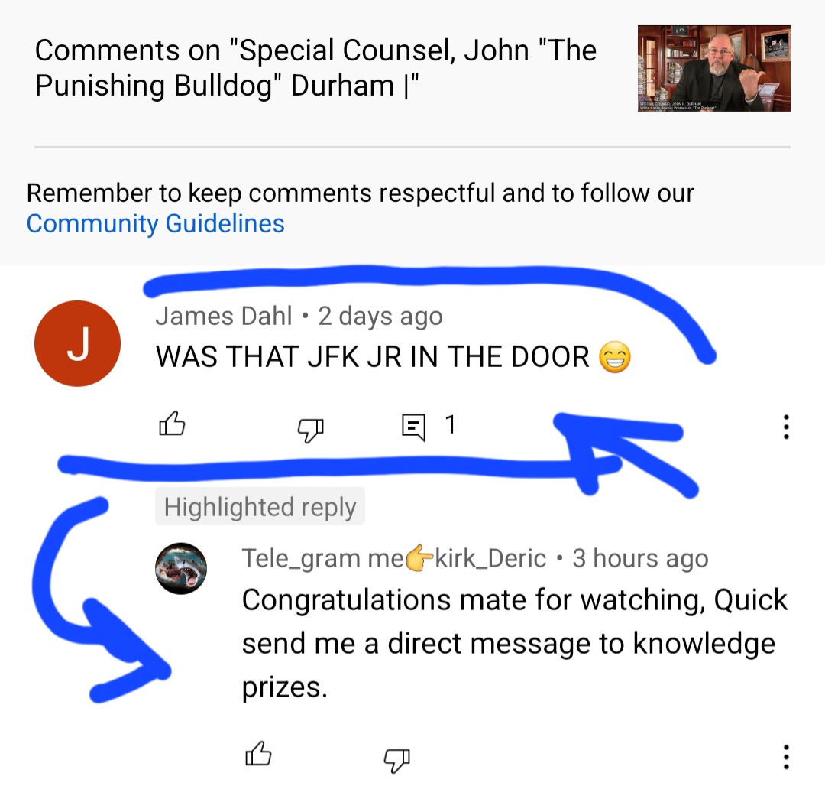This screenshot has height=799, width=825.
Task: Open the Community Guidelines link
Action: [x=156, y=223]
